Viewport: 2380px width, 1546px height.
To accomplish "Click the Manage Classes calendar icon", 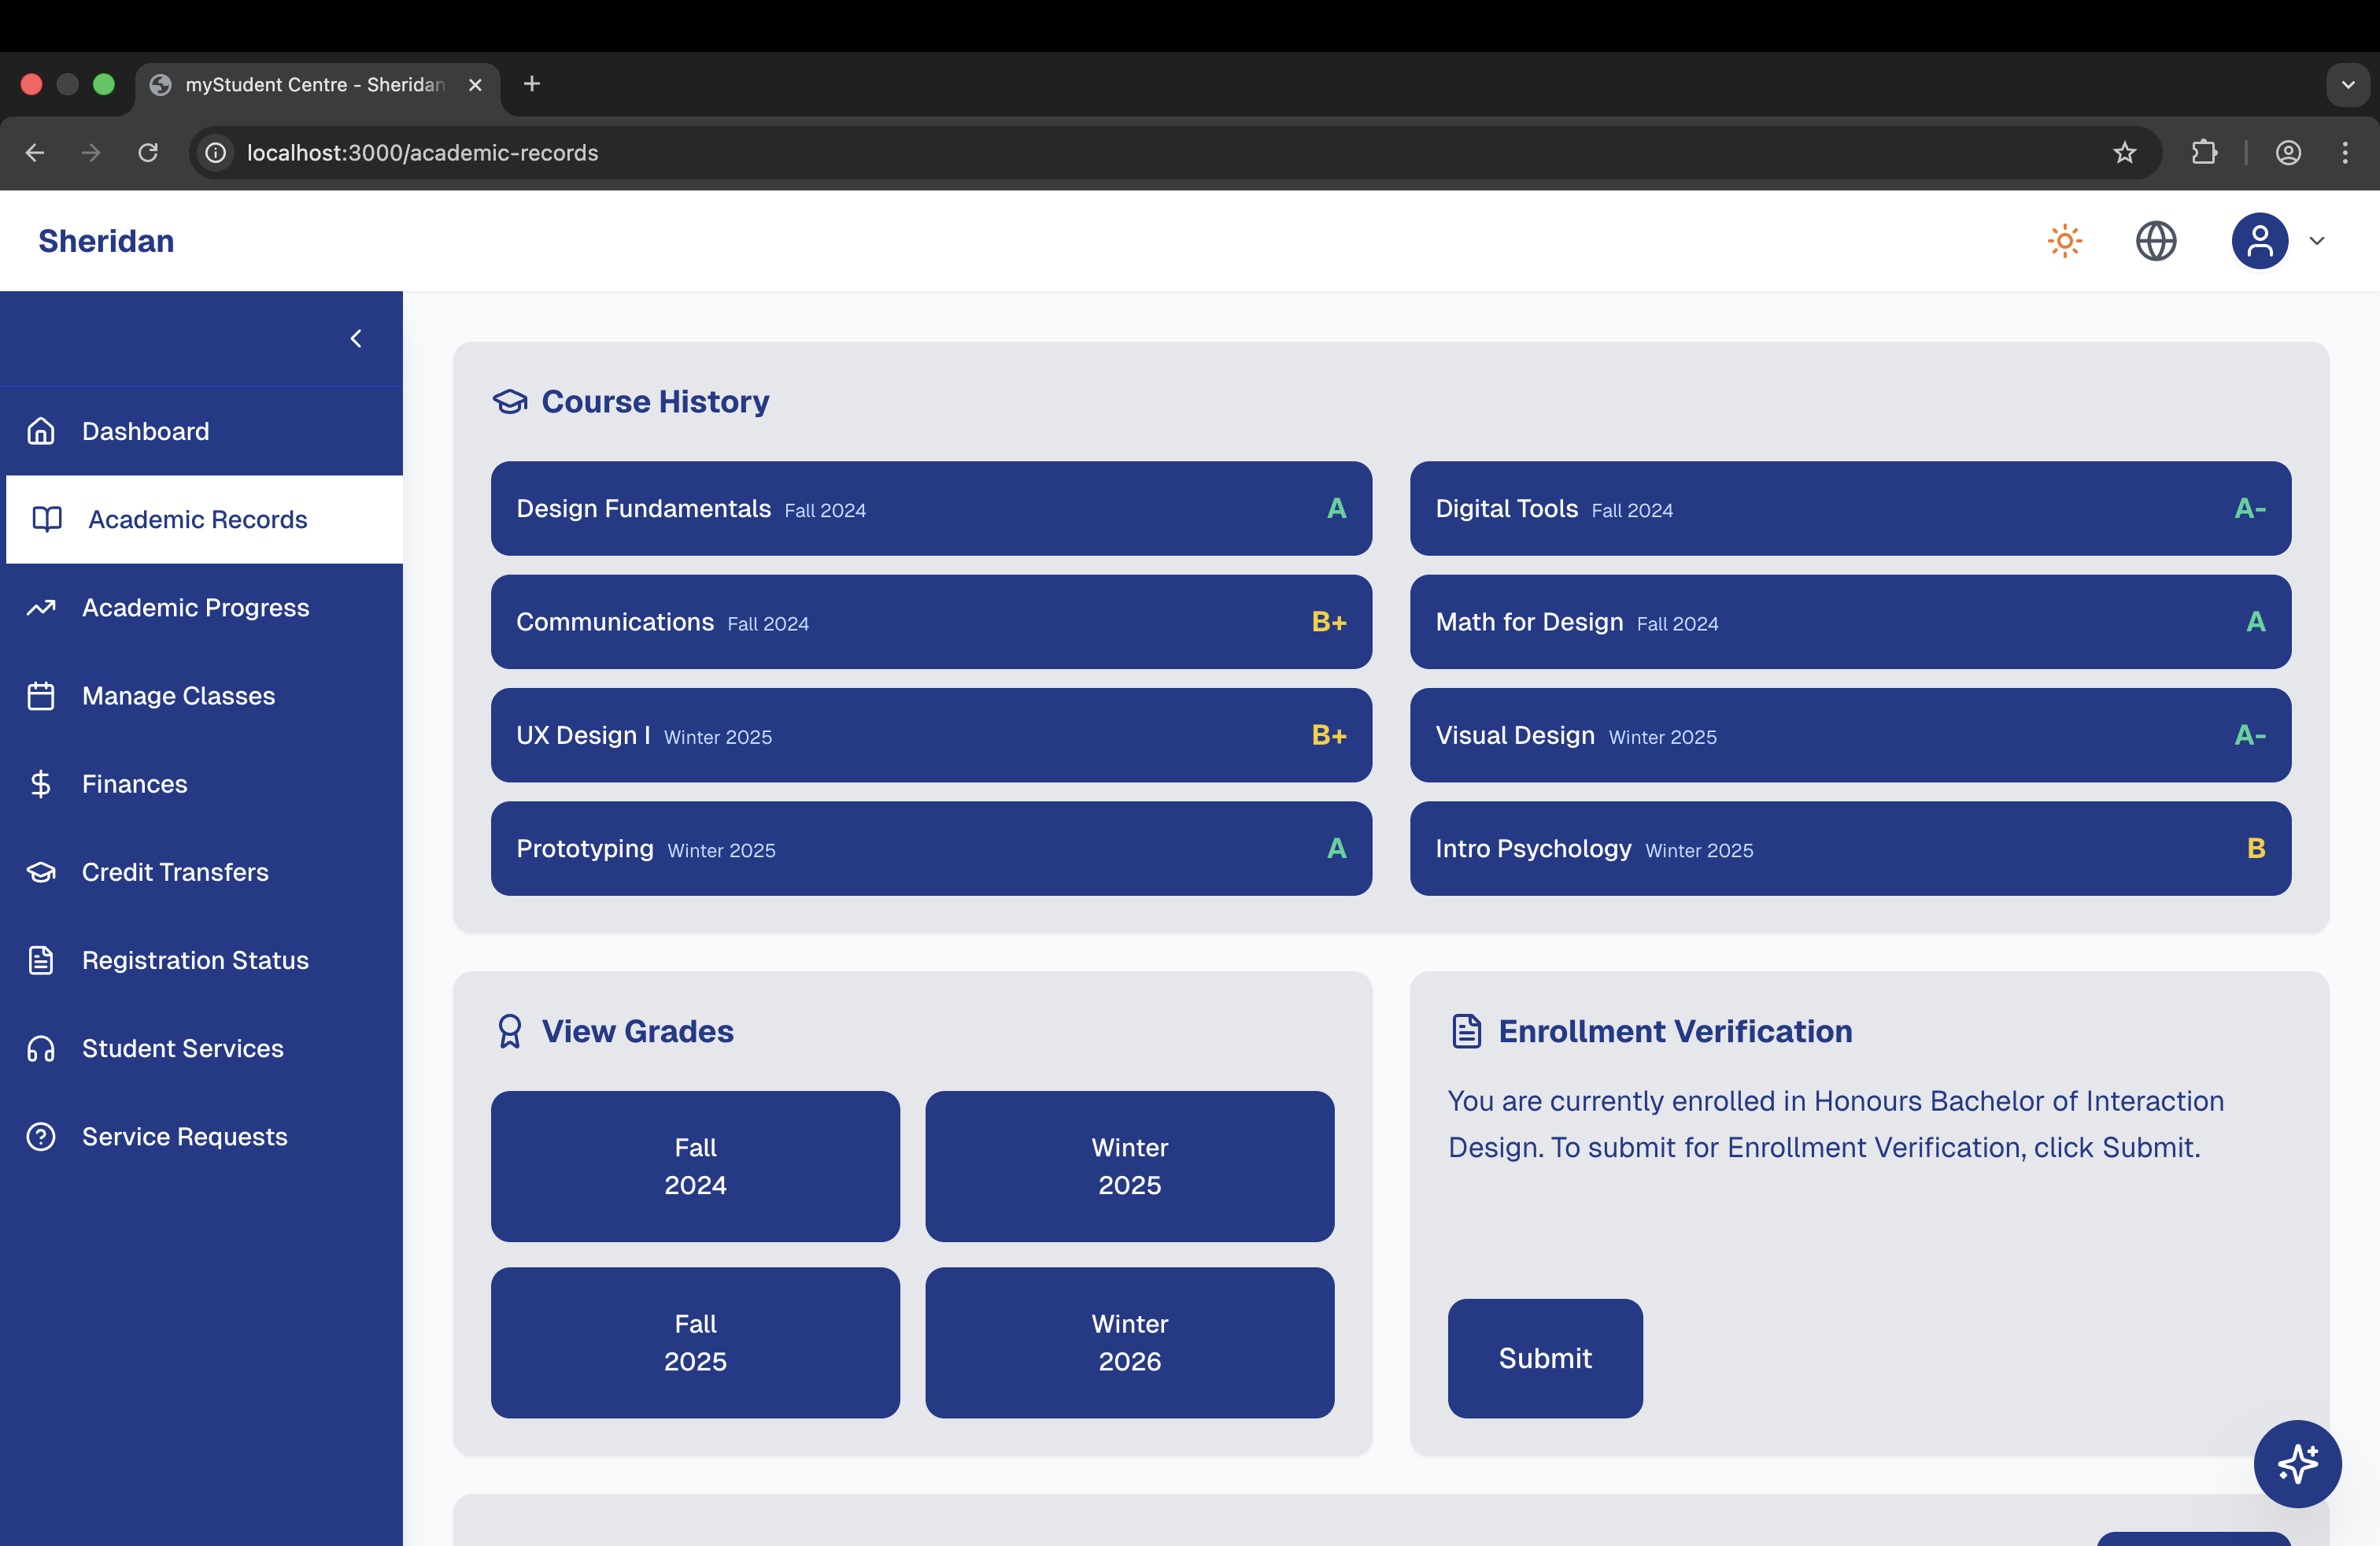I will pyautogui.click(x=41, y=696).
